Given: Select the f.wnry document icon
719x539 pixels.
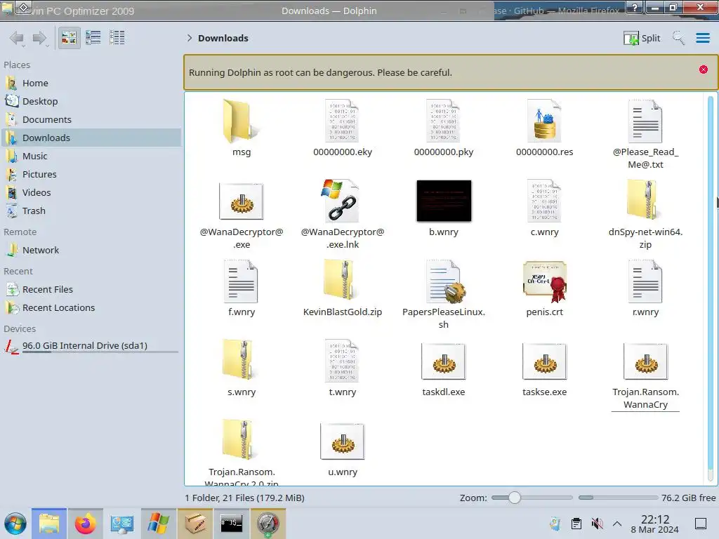Looking at the screenshot, I should (242, 281).
